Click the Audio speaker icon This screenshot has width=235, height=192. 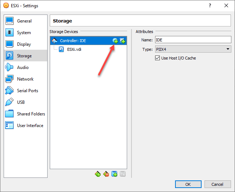point(9,67)
